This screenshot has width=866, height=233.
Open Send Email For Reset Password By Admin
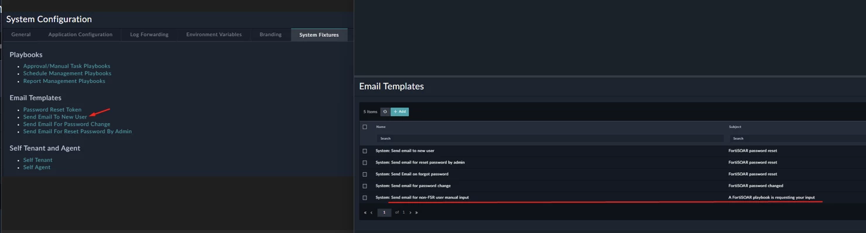coord(77,131)
